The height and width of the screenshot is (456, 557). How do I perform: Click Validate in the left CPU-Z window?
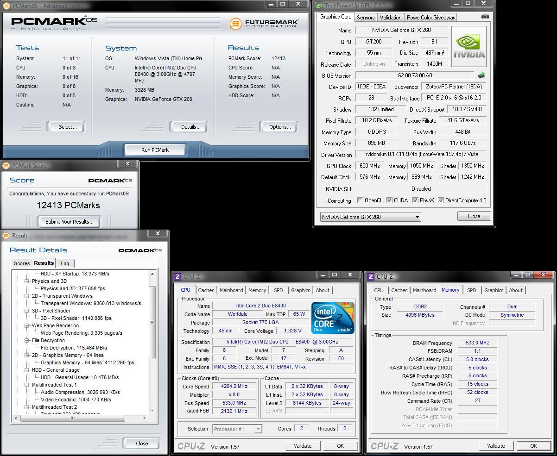click(303, 446)
